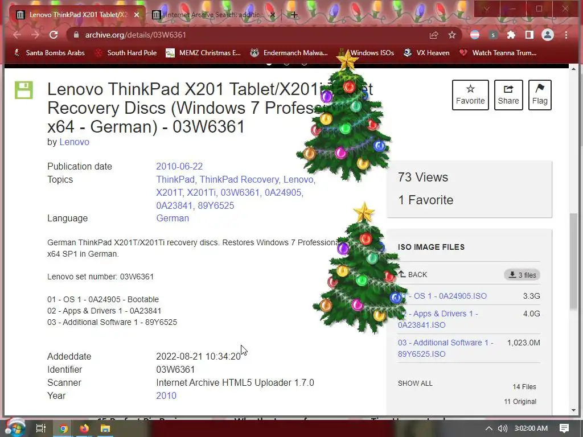Open the X201Ti topic link
Viewport: 583px width, 437px height.
click(x=201, y=192)
